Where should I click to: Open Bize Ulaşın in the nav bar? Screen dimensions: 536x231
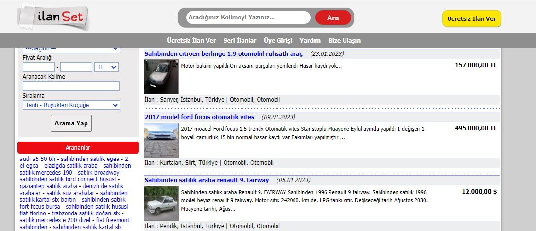(x=345, y=41)
